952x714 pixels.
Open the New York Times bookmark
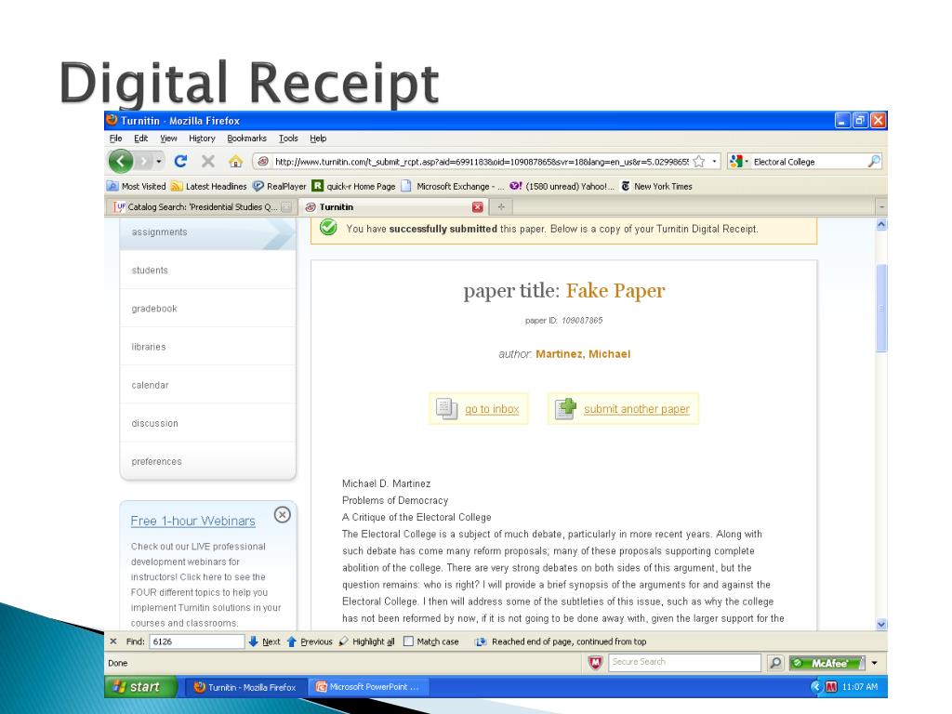pos(655,186)
